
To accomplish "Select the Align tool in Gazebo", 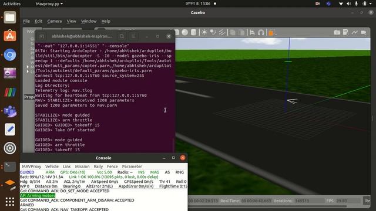I will tap(252, 32).
